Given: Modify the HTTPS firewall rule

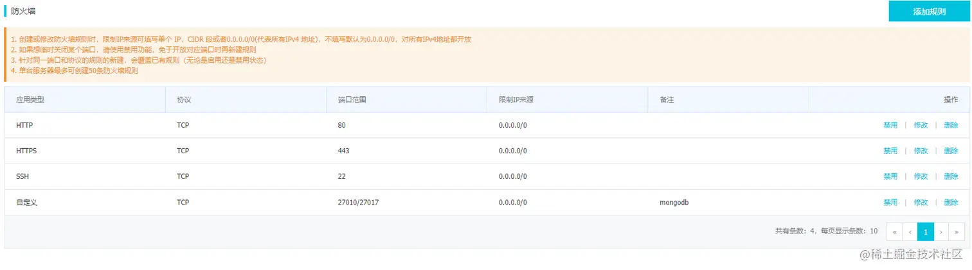Looking at the screenshot, I should coord(921,151).
